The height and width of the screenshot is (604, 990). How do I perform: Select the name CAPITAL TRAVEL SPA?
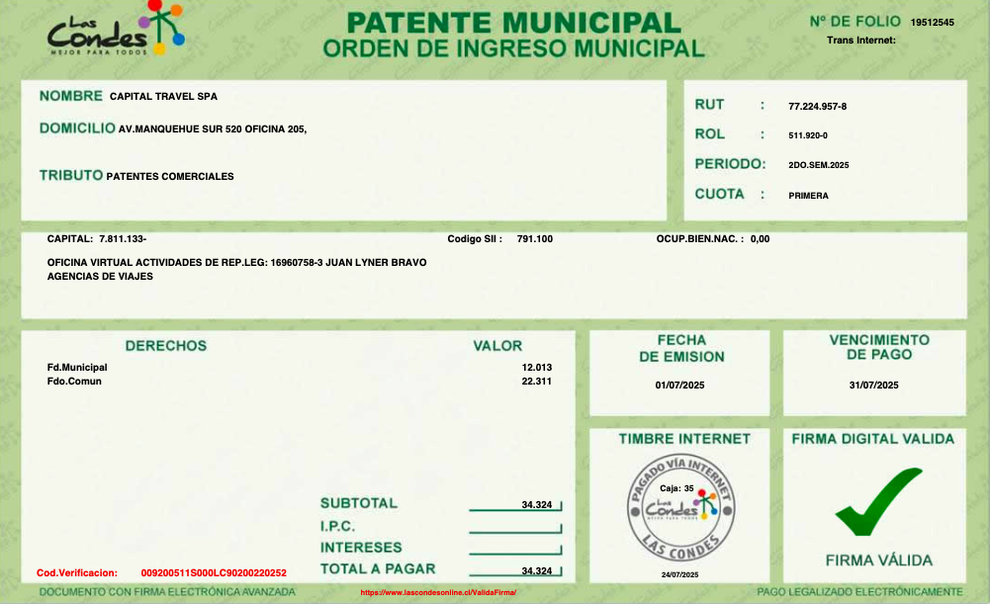point(163,97)
